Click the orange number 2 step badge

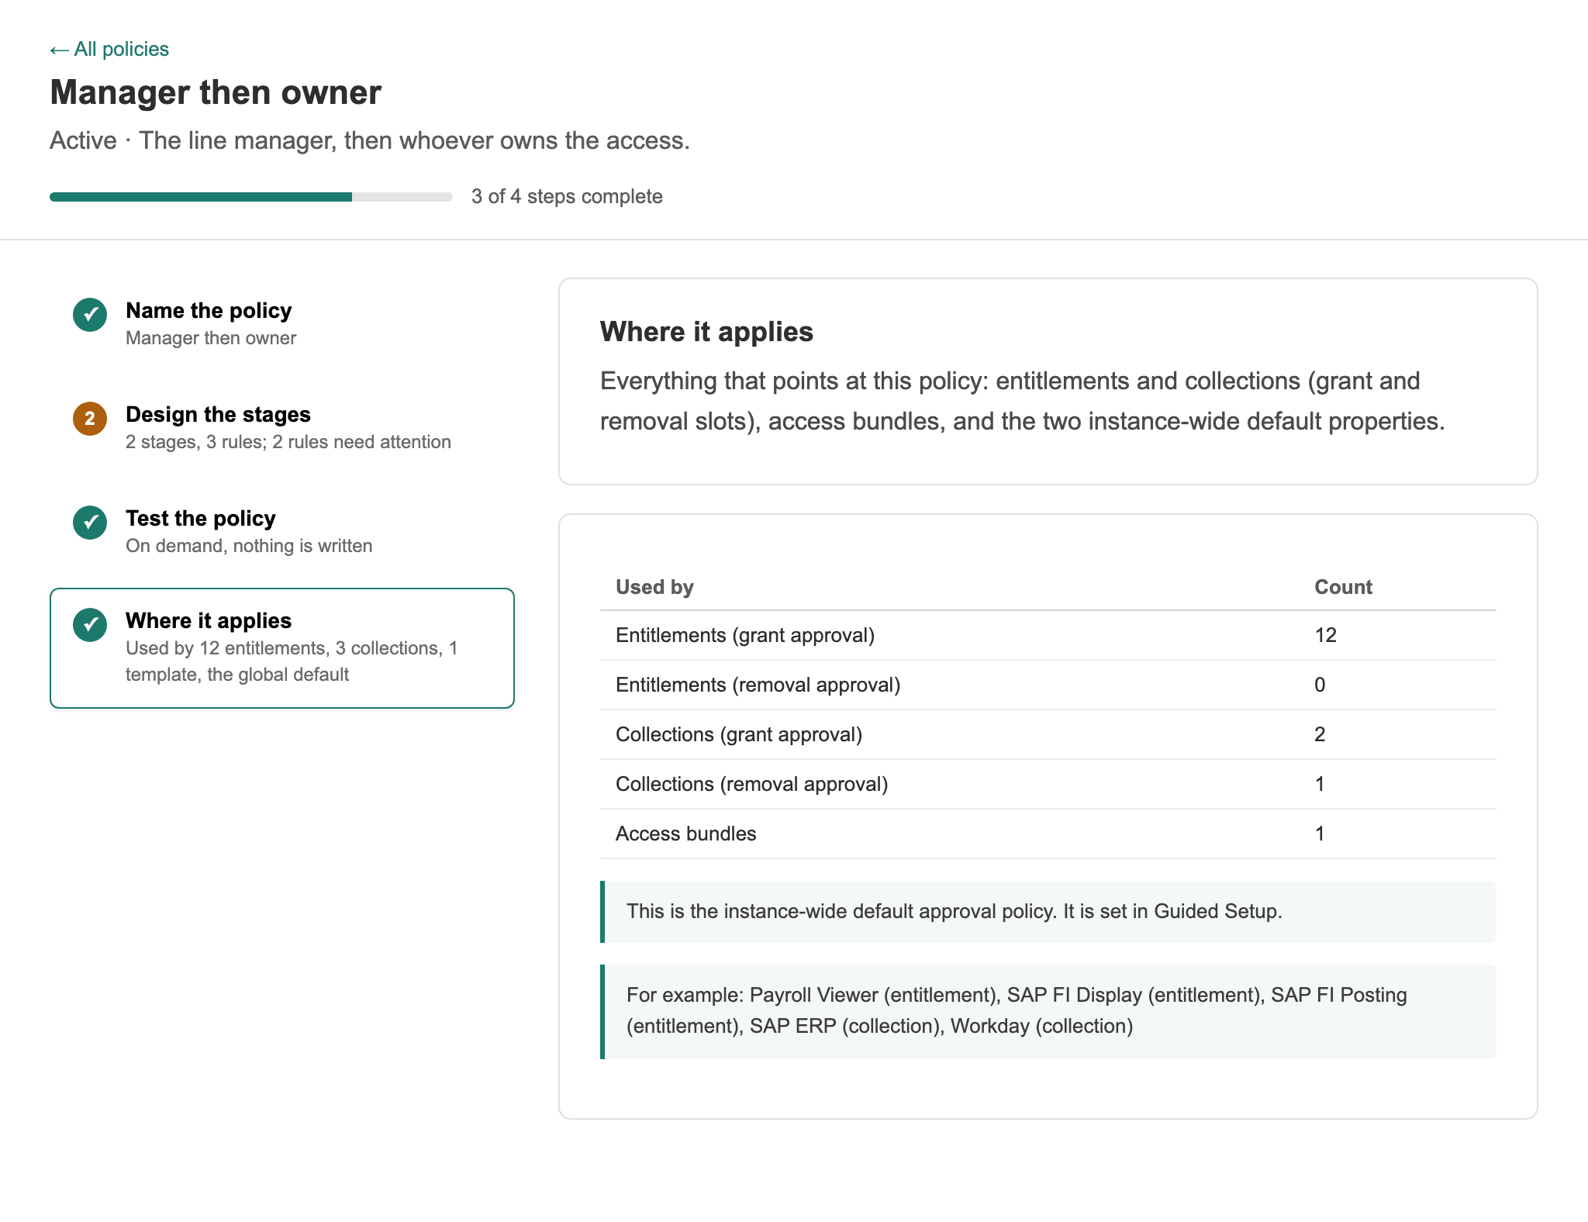[90, 419]
